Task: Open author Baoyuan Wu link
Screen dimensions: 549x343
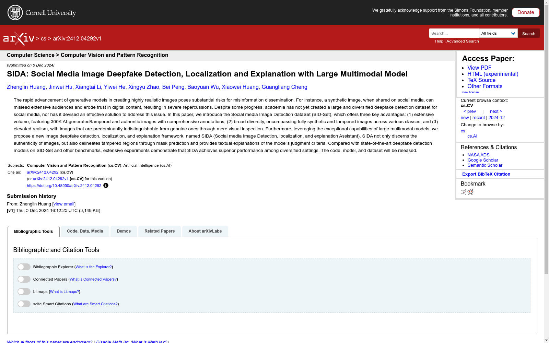Action: point(203,87)
